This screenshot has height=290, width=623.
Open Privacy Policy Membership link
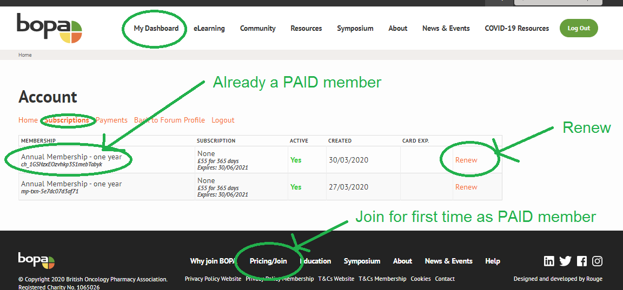280,279
